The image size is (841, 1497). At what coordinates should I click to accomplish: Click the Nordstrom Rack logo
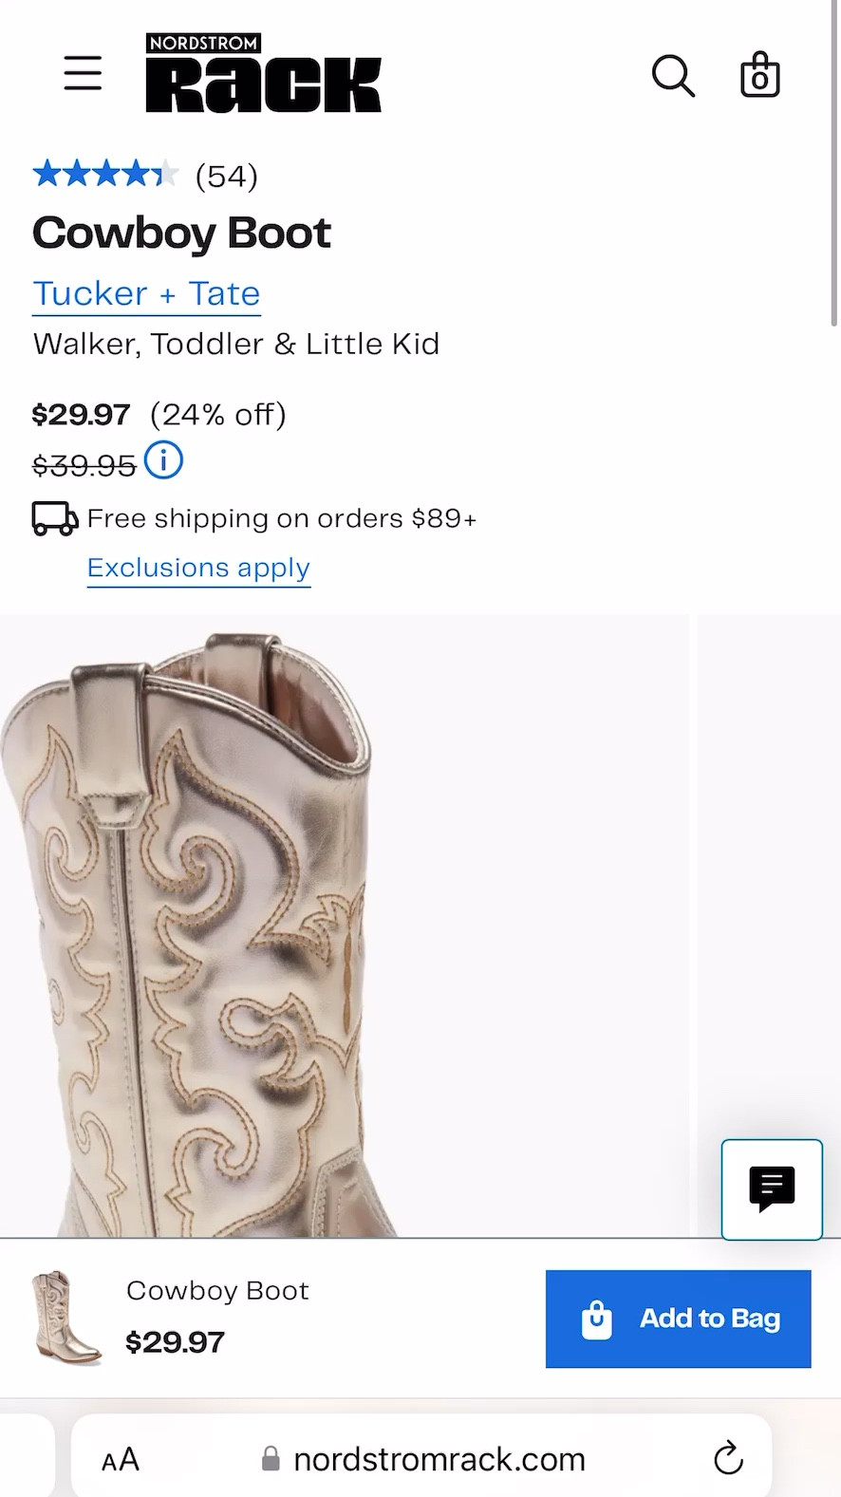(x=263, y=73)
